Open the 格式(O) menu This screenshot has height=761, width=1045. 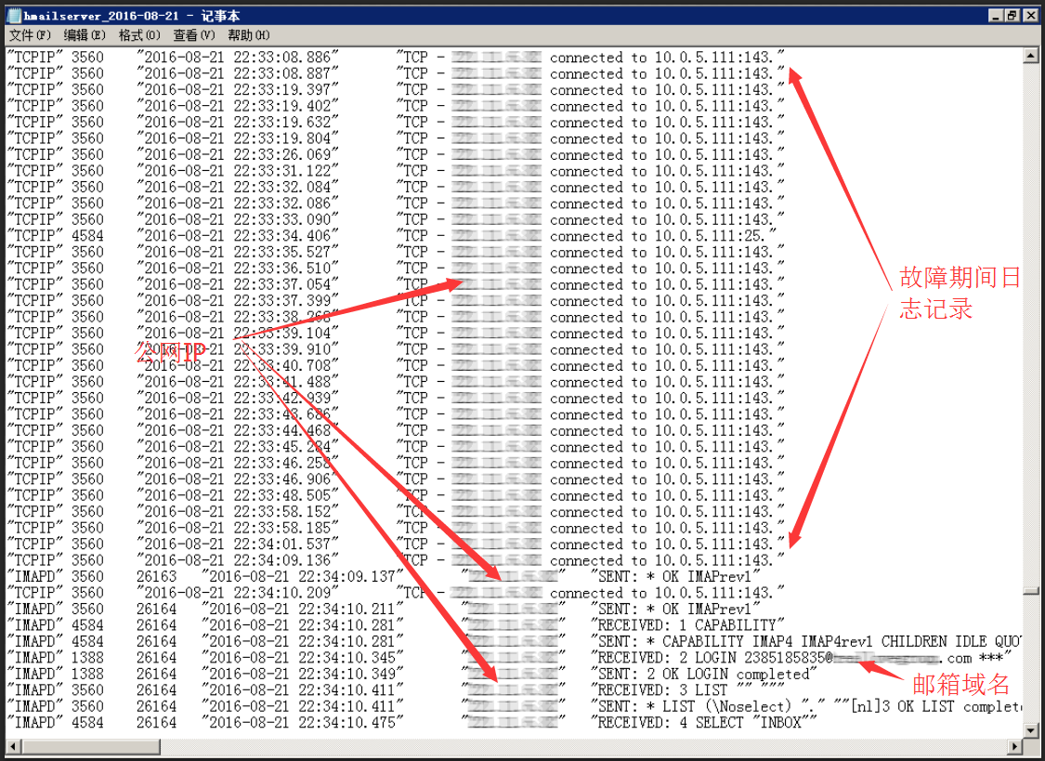pos(139,35)
